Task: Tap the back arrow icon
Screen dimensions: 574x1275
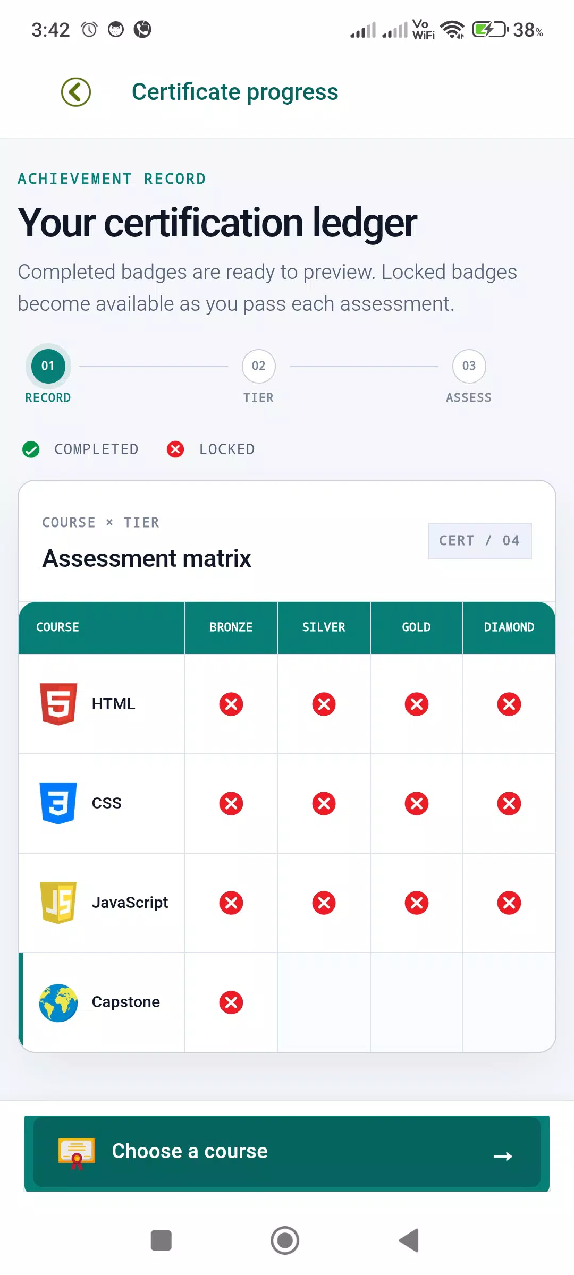Action: pyautogui.click(x=76, y=92)
